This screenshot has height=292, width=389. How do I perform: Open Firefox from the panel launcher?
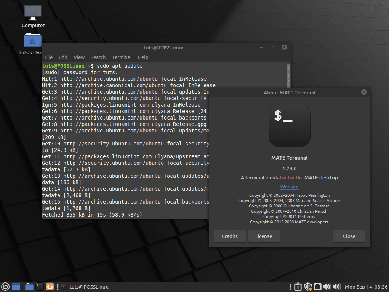[50, 287]
